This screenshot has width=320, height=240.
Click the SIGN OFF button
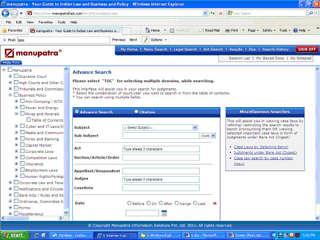[x=307, y=49]
